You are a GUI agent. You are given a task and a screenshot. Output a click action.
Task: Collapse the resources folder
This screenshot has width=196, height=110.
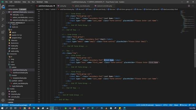click(13, 54)
